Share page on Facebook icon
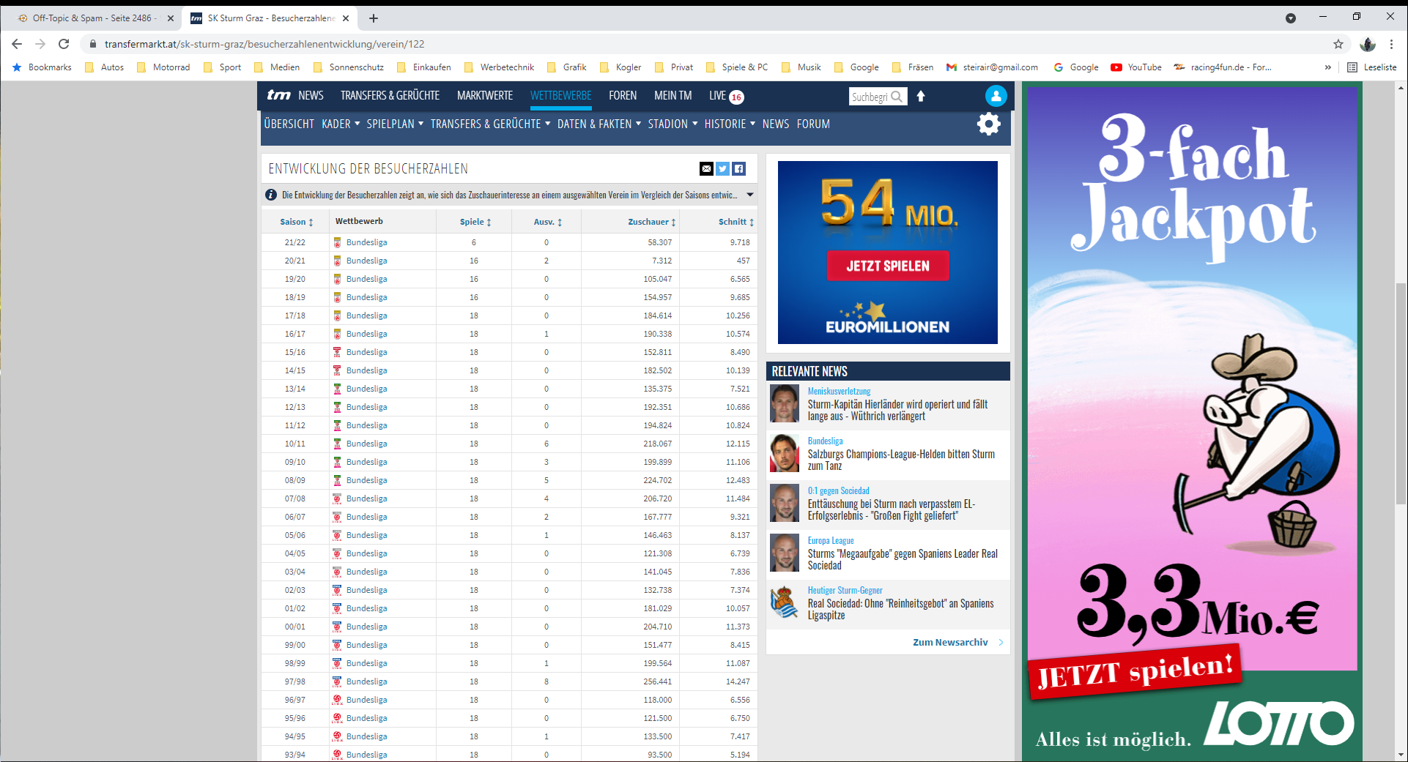 tap(738, 169)
